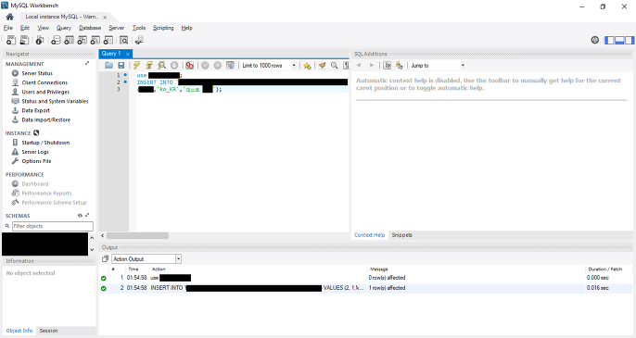This screenshot has width=636, height=338.
Task: Open the Query menu
Action: [x=64, y=28]
